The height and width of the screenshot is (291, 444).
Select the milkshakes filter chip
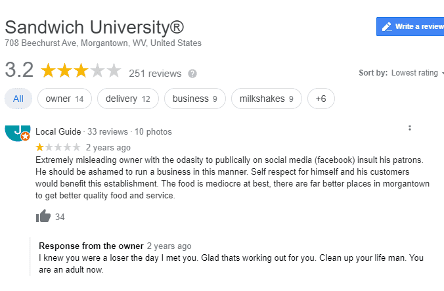267,99
